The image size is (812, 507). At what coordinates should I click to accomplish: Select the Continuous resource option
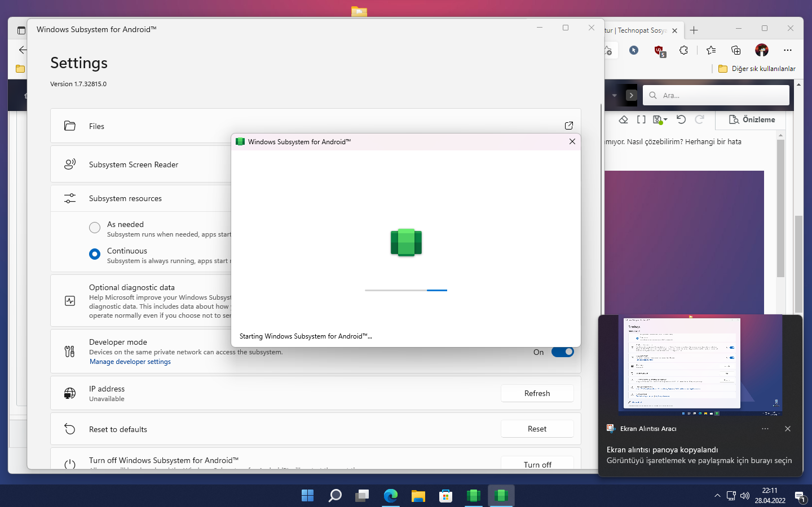point(95,254)
